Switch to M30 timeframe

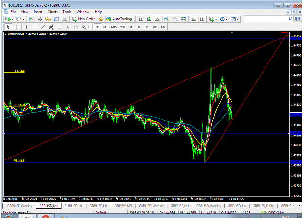click(122, 27)
